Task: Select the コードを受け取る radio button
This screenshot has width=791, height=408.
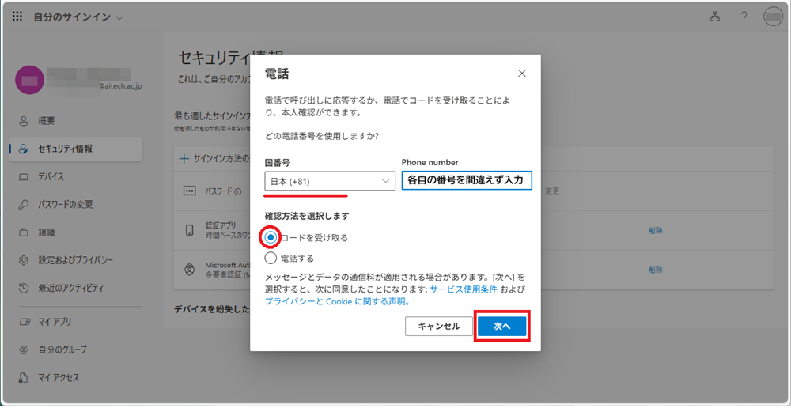Action: pyautogui.click(x=271, y=237)
